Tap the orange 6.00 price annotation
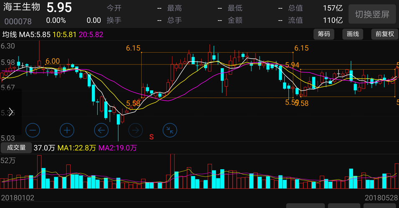This screenshot has height=208, width=399. pyautogui.click(x=53, y=61)
